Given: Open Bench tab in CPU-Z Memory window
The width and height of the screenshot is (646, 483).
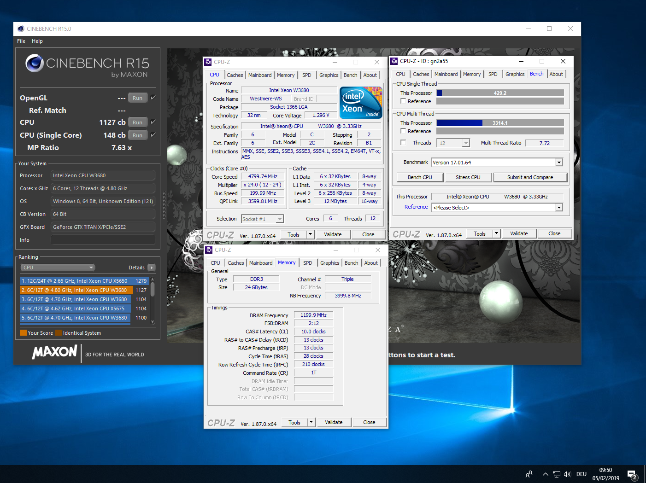Looking at the screenshot, I should (x=352, y=263).
